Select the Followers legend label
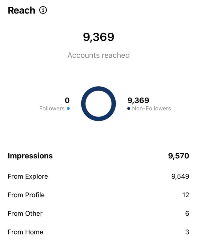 (52, 108)
